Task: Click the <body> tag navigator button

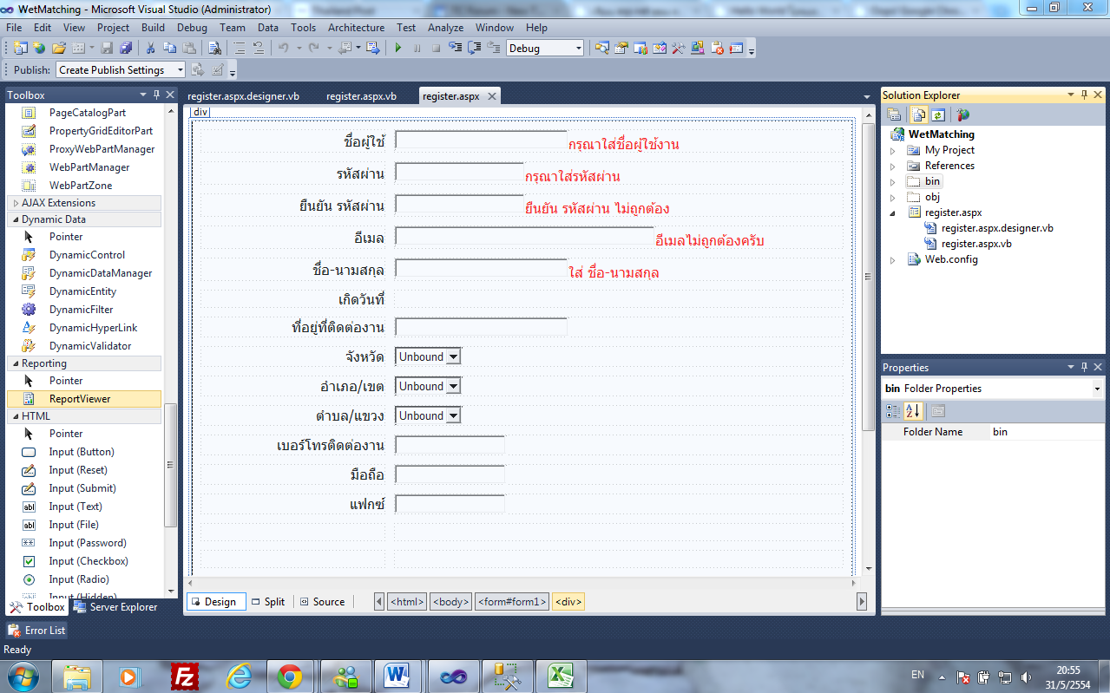Action: click(x=451, y=602)
